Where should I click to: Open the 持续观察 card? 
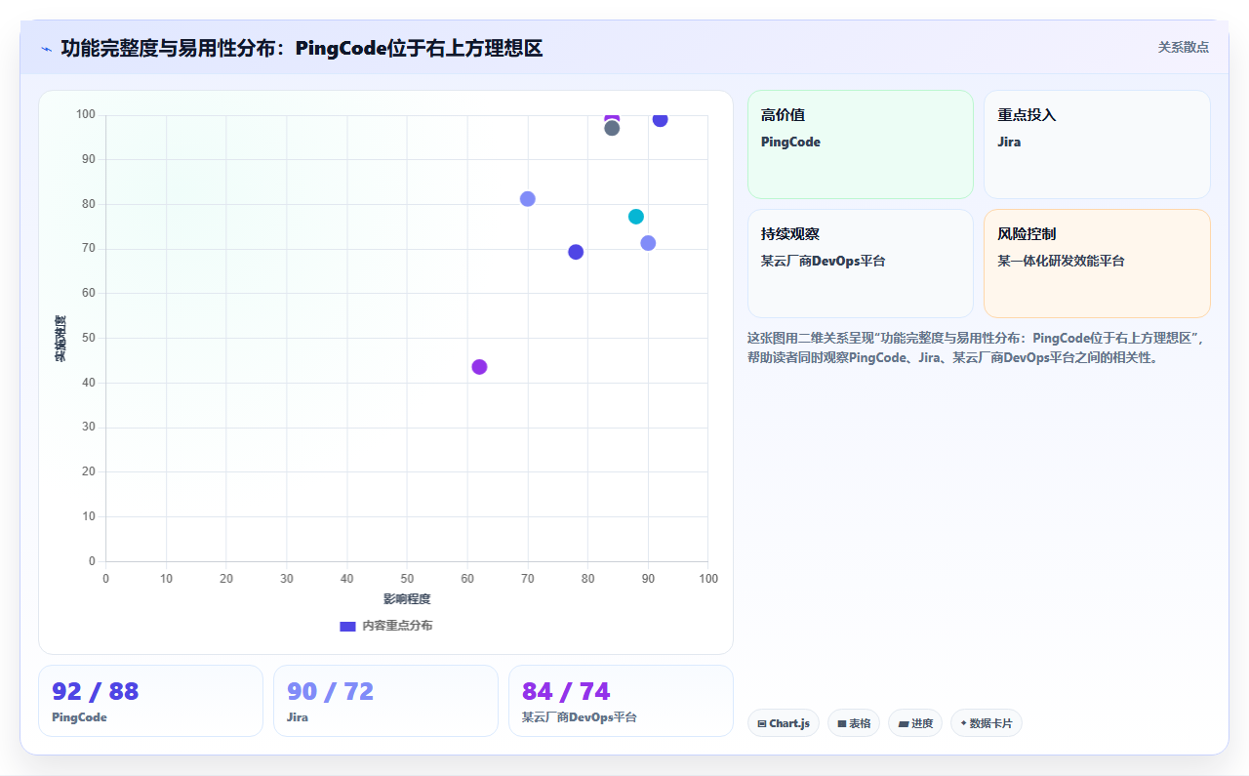tap(861, 264)
